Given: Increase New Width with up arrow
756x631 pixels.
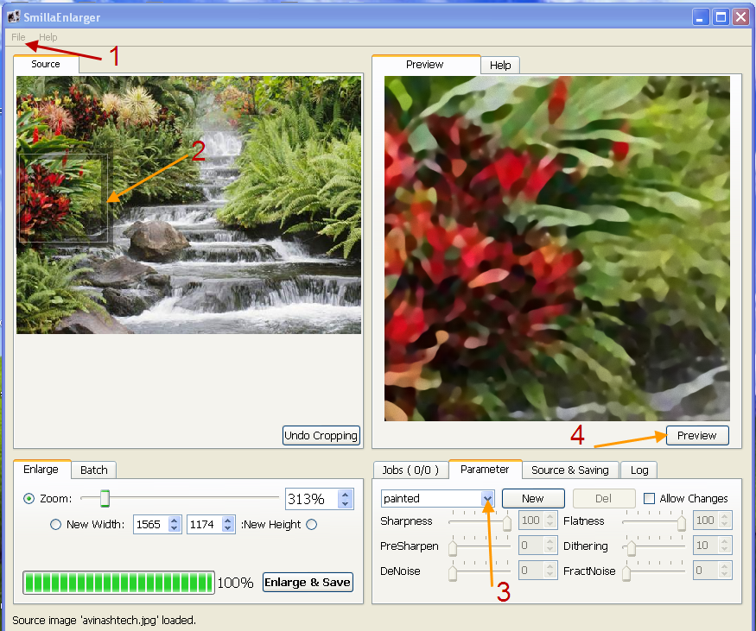Looking at the screenshot, I should 175,521.
